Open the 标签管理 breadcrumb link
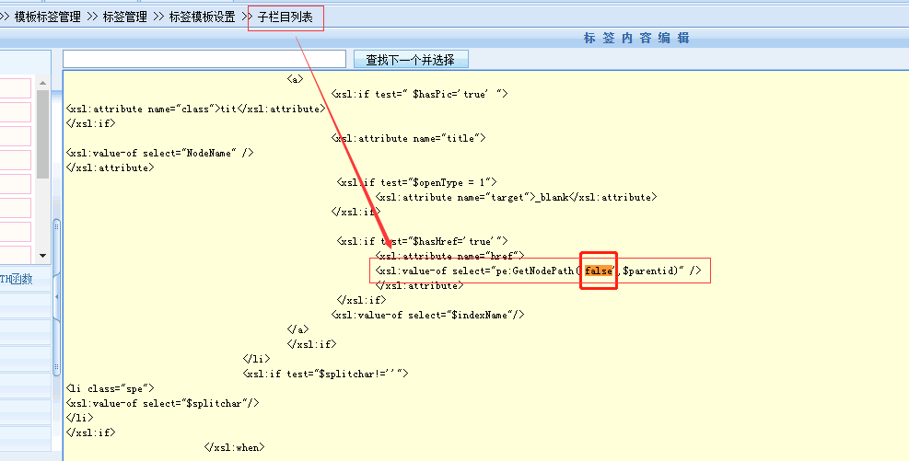This screenshot has width=909, height=461. click(127, 17)
